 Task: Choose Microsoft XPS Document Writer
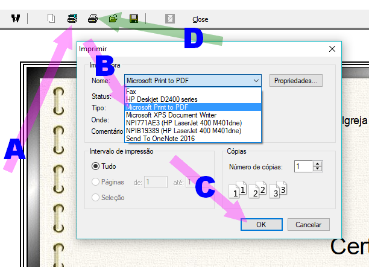(x=193, y=115)
